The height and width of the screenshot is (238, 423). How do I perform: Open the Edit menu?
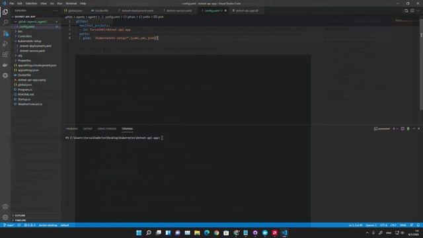20,3
